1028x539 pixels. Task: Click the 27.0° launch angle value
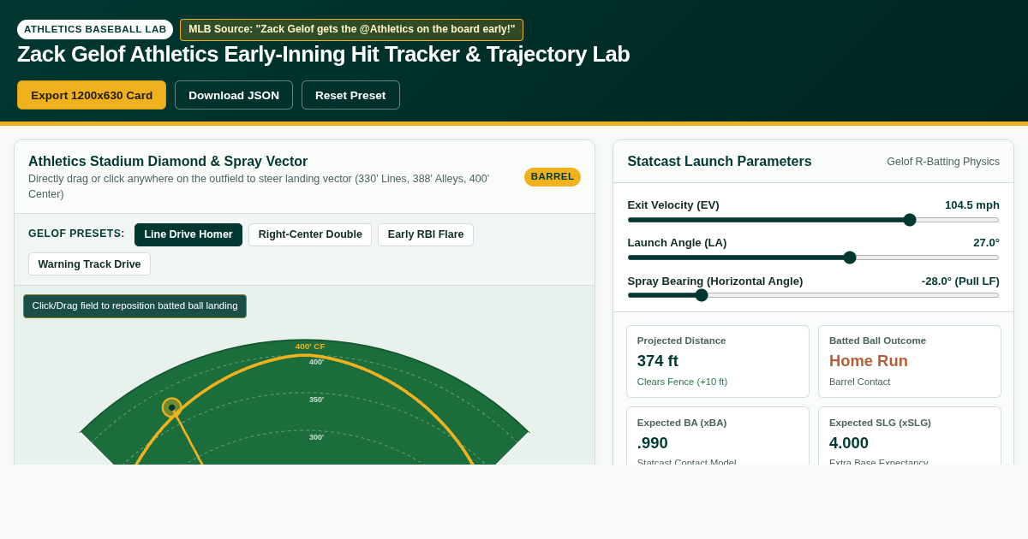pyautogui.click(x=986, y=243)
